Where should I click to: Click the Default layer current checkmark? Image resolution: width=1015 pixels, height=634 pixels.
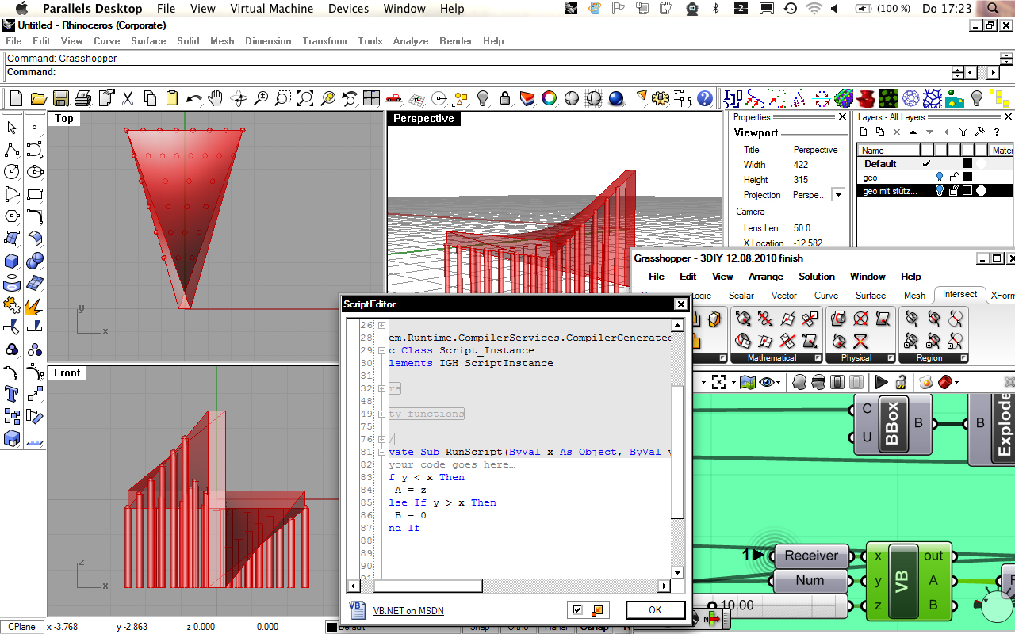926,164
